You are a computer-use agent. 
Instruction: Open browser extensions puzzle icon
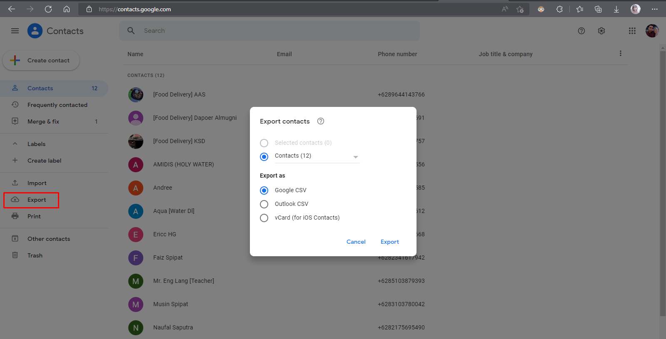point(559,9)
